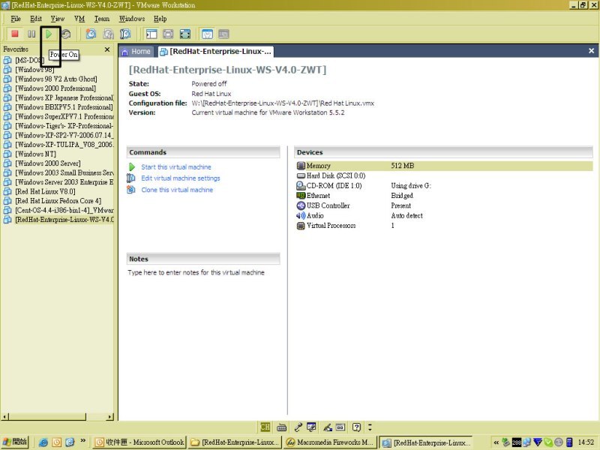The width and height of the screenshot is (600, 450).
Task: Open RedHat-Enterprise-Linux folder taskbar item
Action: coord(235,442)
